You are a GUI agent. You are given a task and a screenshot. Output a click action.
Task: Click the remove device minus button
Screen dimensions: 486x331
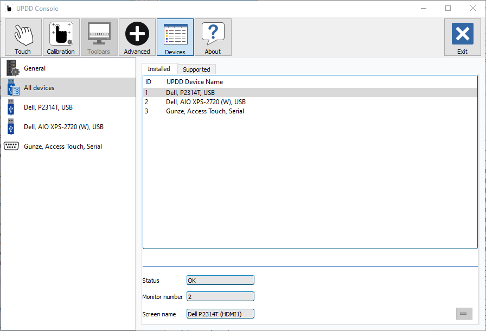click(x=464, y=314)
